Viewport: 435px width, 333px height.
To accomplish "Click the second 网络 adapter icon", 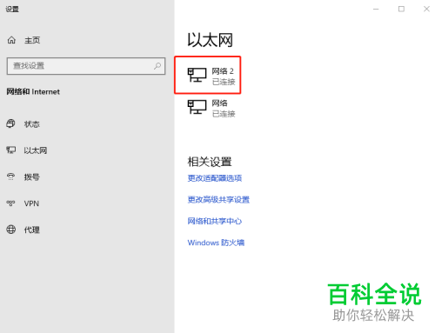I will point(197,107).
